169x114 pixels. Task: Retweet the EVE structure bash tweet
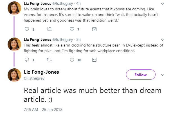[x=49, y=60]
